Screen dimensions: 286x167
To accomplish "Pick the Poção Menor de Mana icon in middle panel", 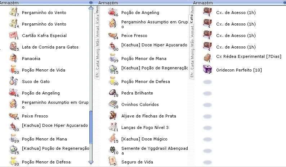I will [x=113, y=58].
